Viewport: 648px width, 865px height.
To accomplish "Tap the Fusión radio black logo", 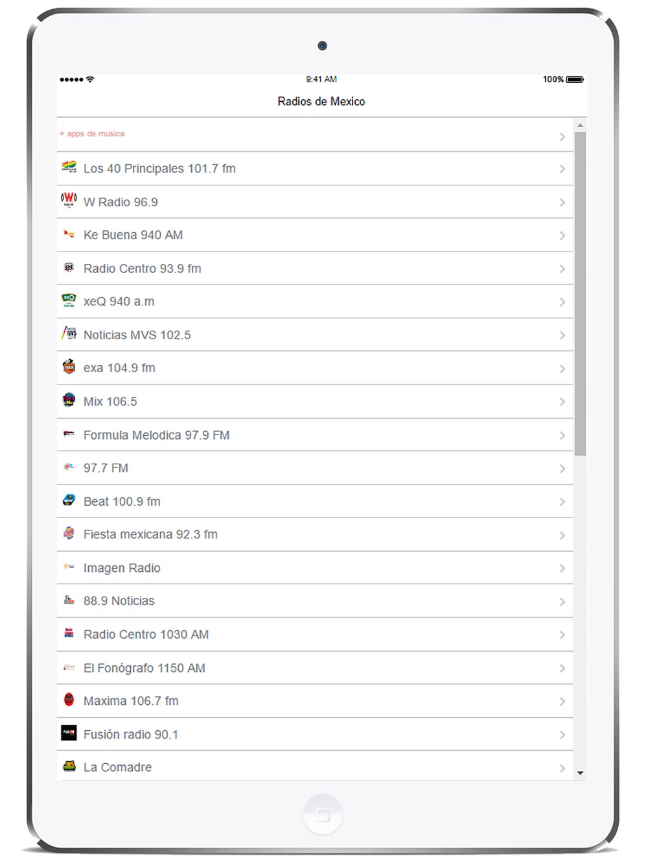I will [69, 733].
